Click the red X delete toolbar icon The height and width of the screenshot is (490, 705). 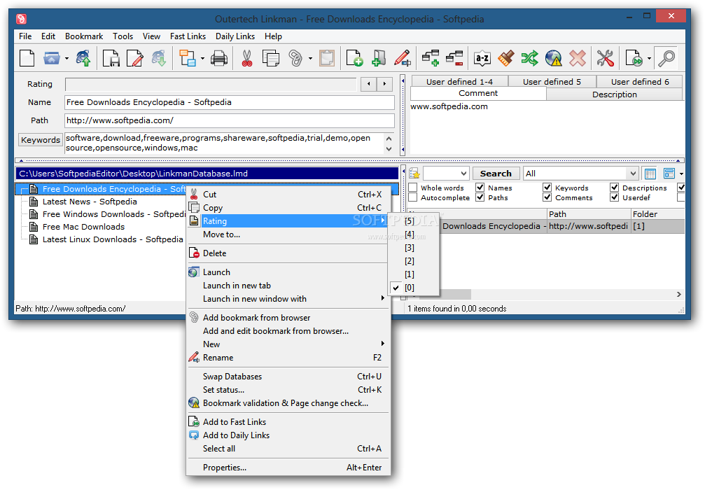pyautogui.click(x=578, y=58)
